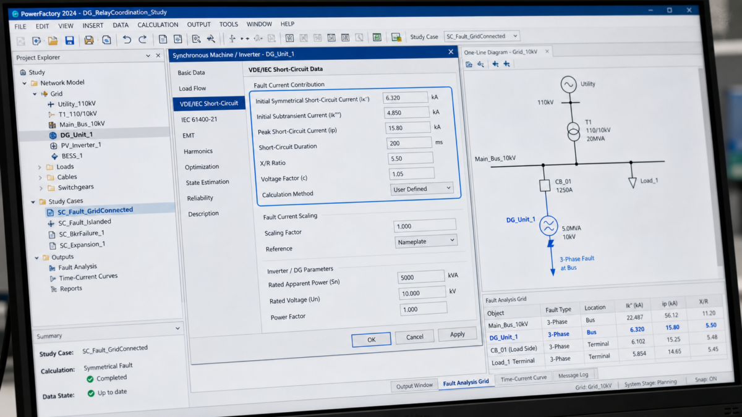Open the Reference Nameplate dropdown
The width and height of the screenshot is (742, 417).
point(426,241)
